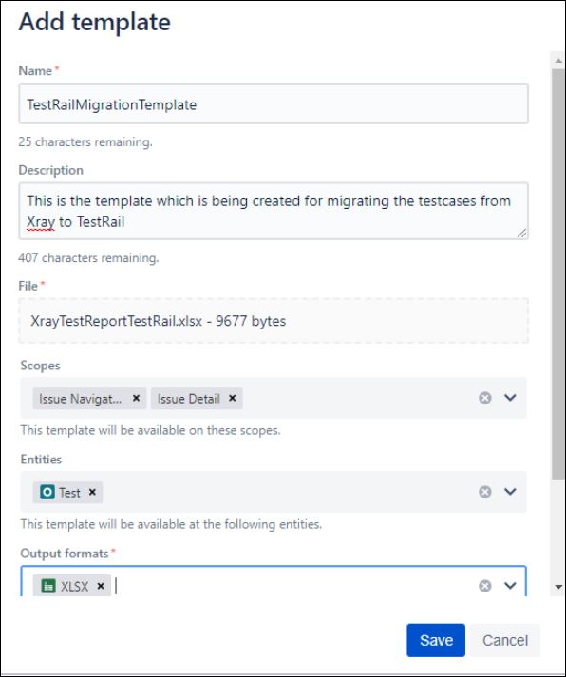Click the File field label
566x677 pixels.
pyautogui.click(x=28, y=286)
